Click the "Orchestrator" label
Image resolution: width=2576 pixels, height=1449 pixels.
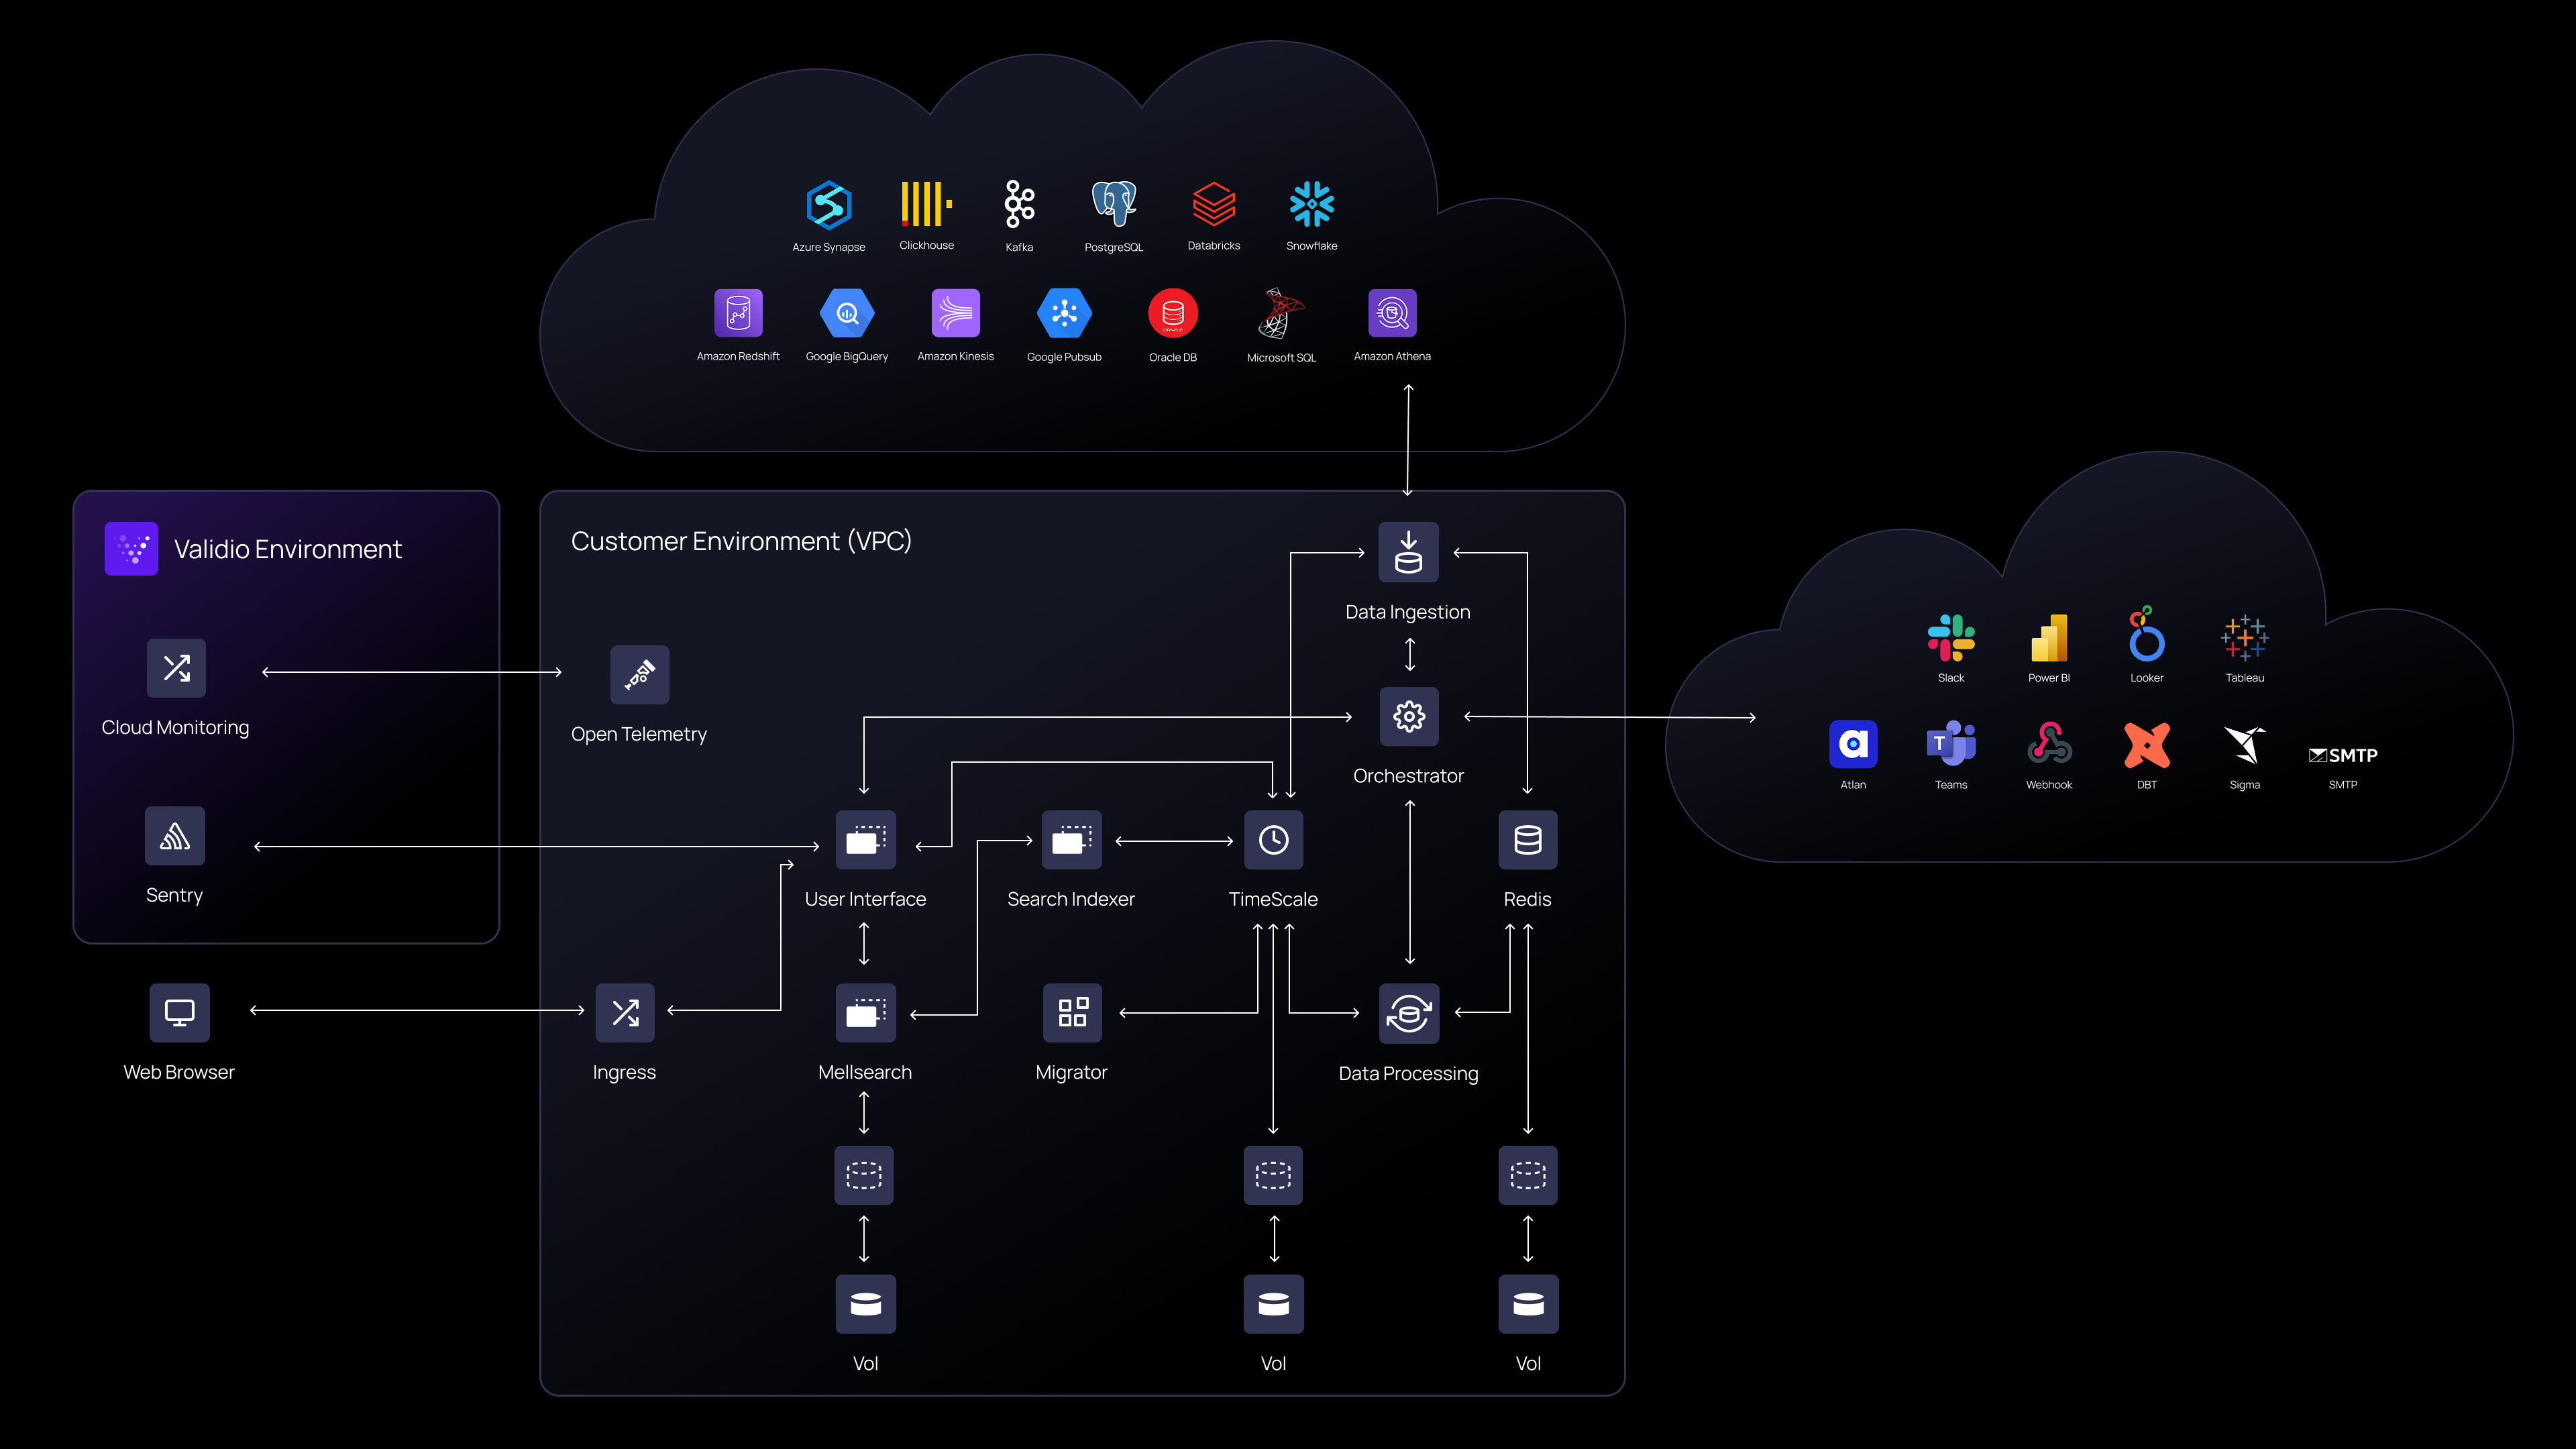1408,776
